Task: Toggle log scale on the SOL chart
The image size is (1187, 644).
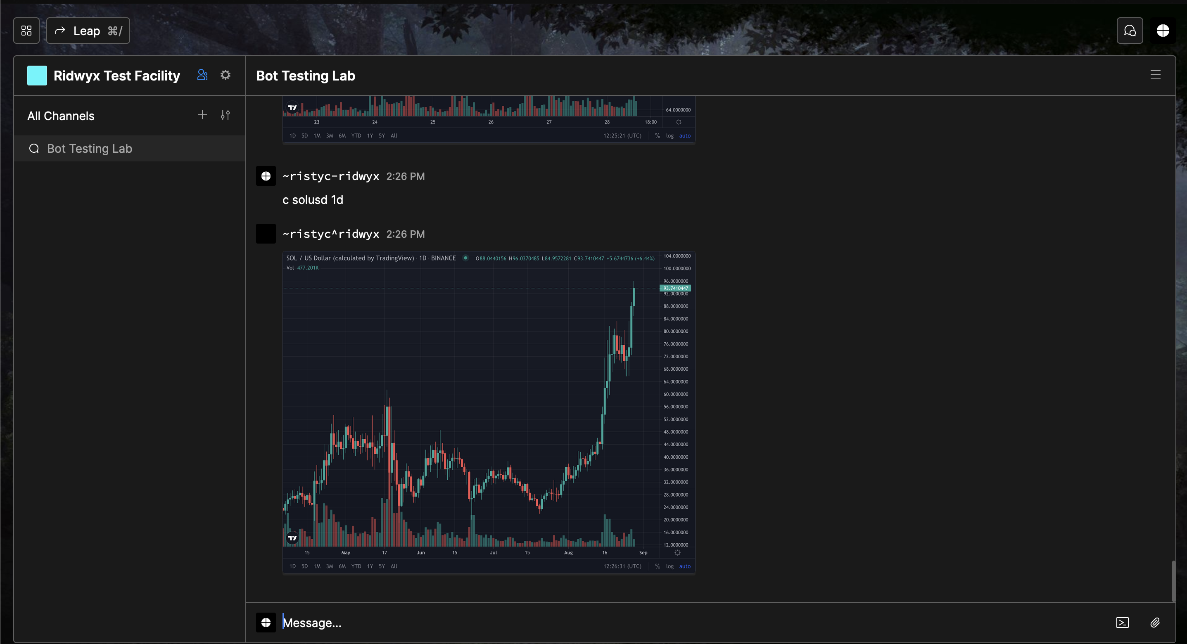Action: (669, 566)
